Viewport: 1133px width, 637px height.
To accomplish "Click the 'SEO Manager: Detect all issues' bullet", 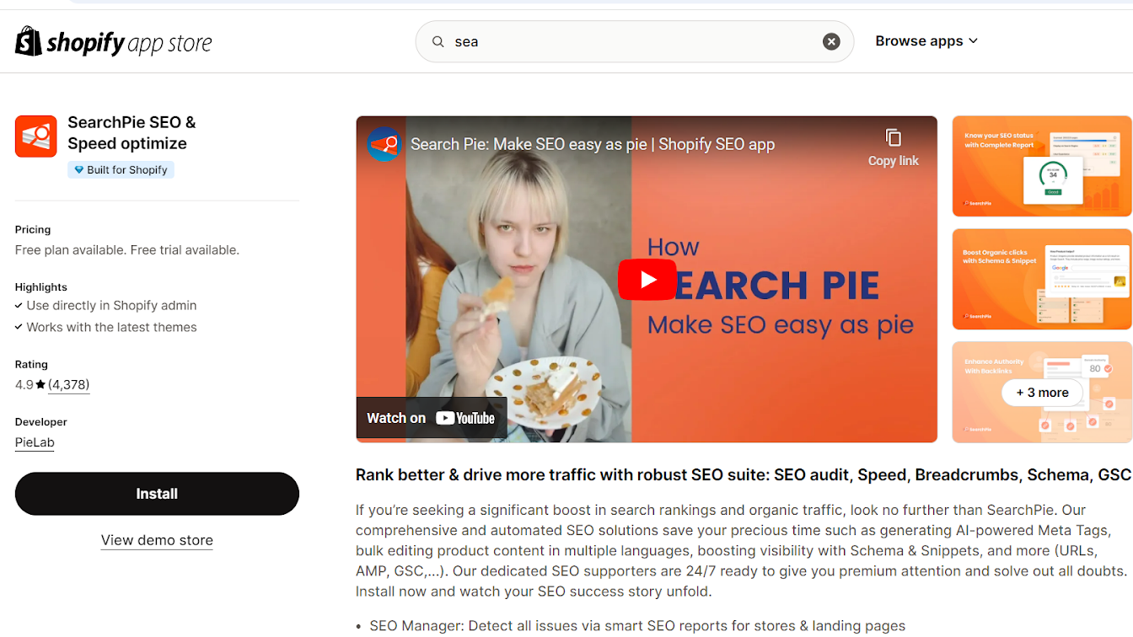I will (637, 626).
